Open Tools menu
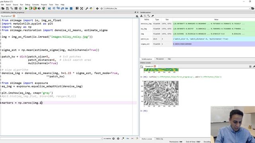The height and width of the screenshot is (143, 255). (51, 5)
